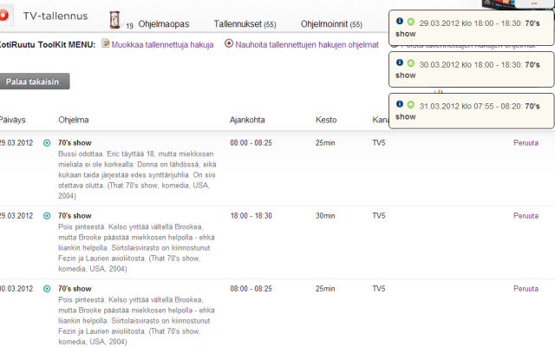
Task: Click info icon in 31.03.2012 07:55 notification
Action: point(400,104)
